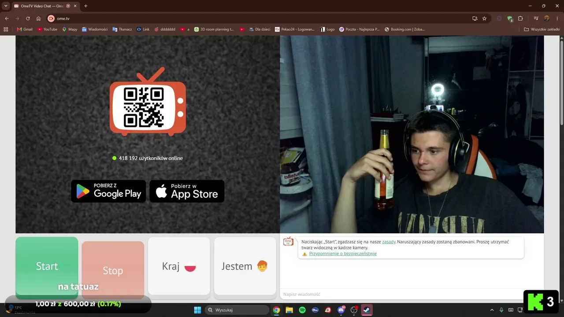
Task: Open the Booking.com bookmark
Action: point(404,29)
